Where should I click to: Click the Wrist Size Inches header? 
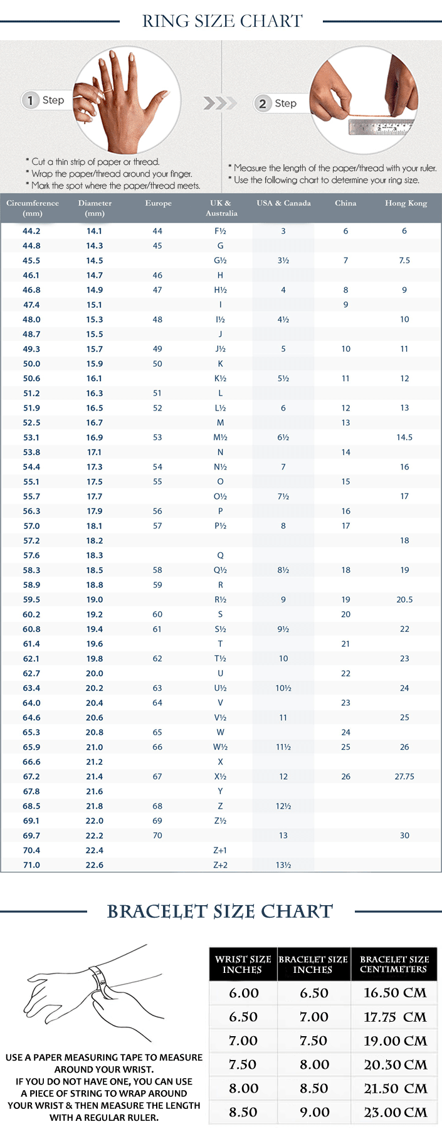pos(243,964)
